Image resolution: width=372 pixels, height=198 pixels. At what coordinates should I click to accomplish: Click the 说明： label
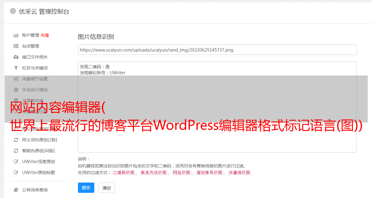84,159
